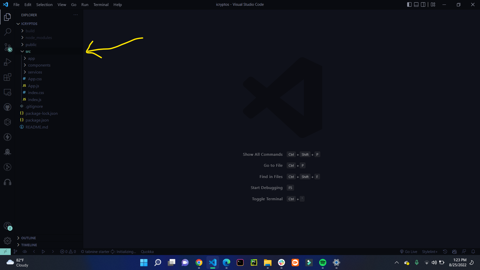Open the GitHub view in the activity bar

[7, 107]
